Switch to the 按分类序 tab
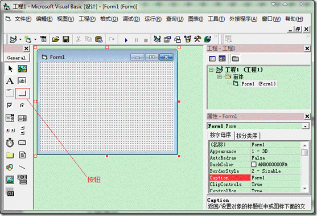The width and height of the screenshot is (317, 216). 247,136
